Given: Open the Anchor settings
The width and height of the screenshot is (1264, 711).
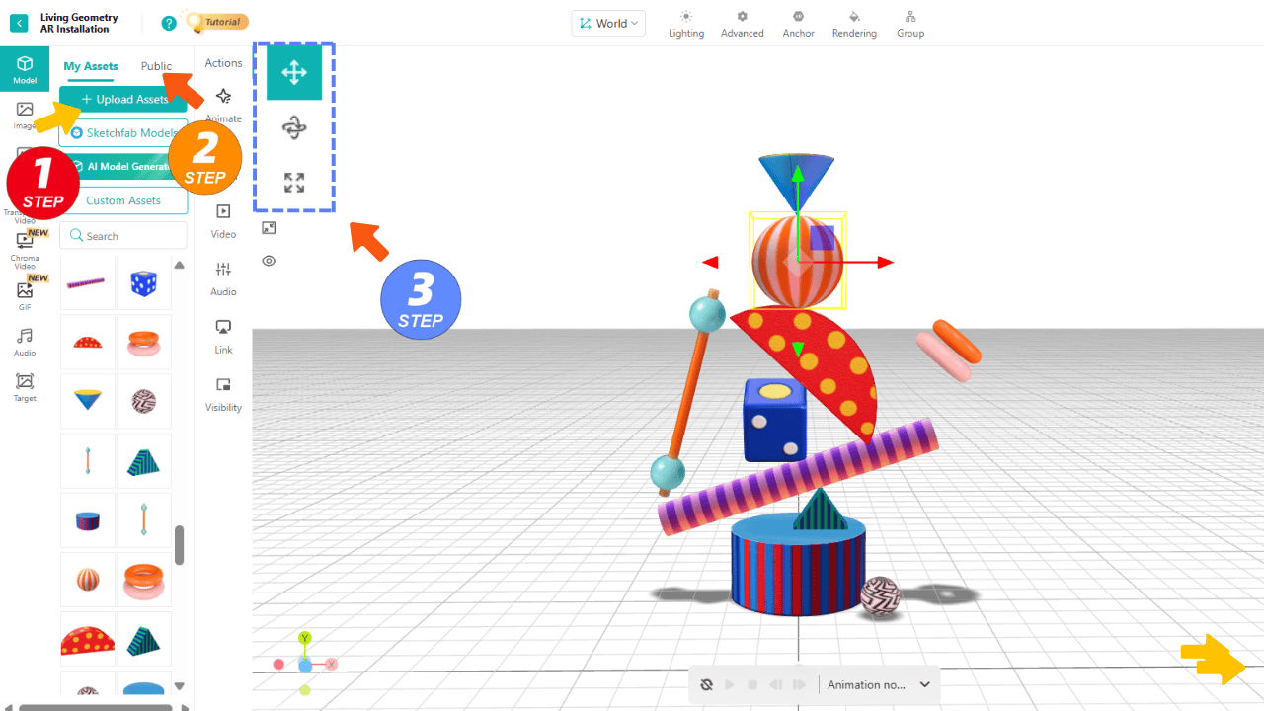Looking at the screenshot, I should coord(798,24).
